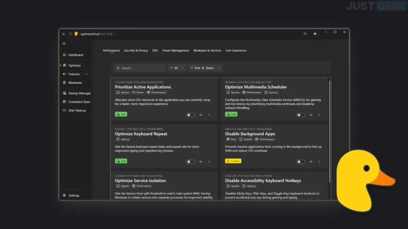Enable the Prioritize Active Applications toggle
This screenshot has height=229, width=408.
tap(191, 114)
